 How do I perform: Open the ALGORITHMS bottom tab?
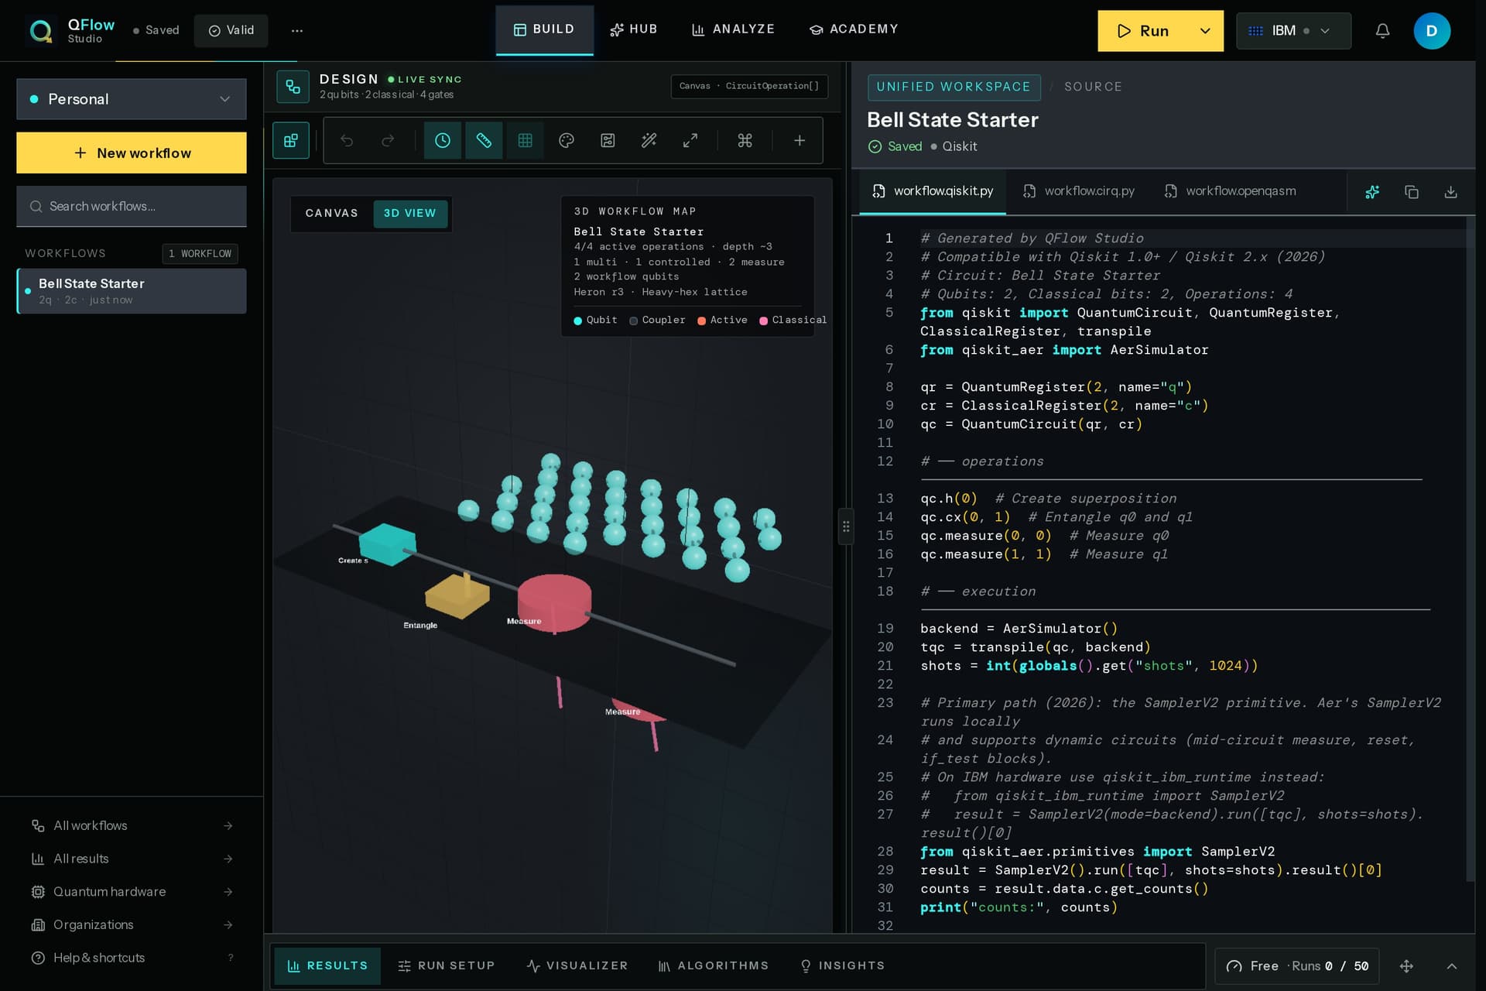pyautogui.click(x=714, y=966)
